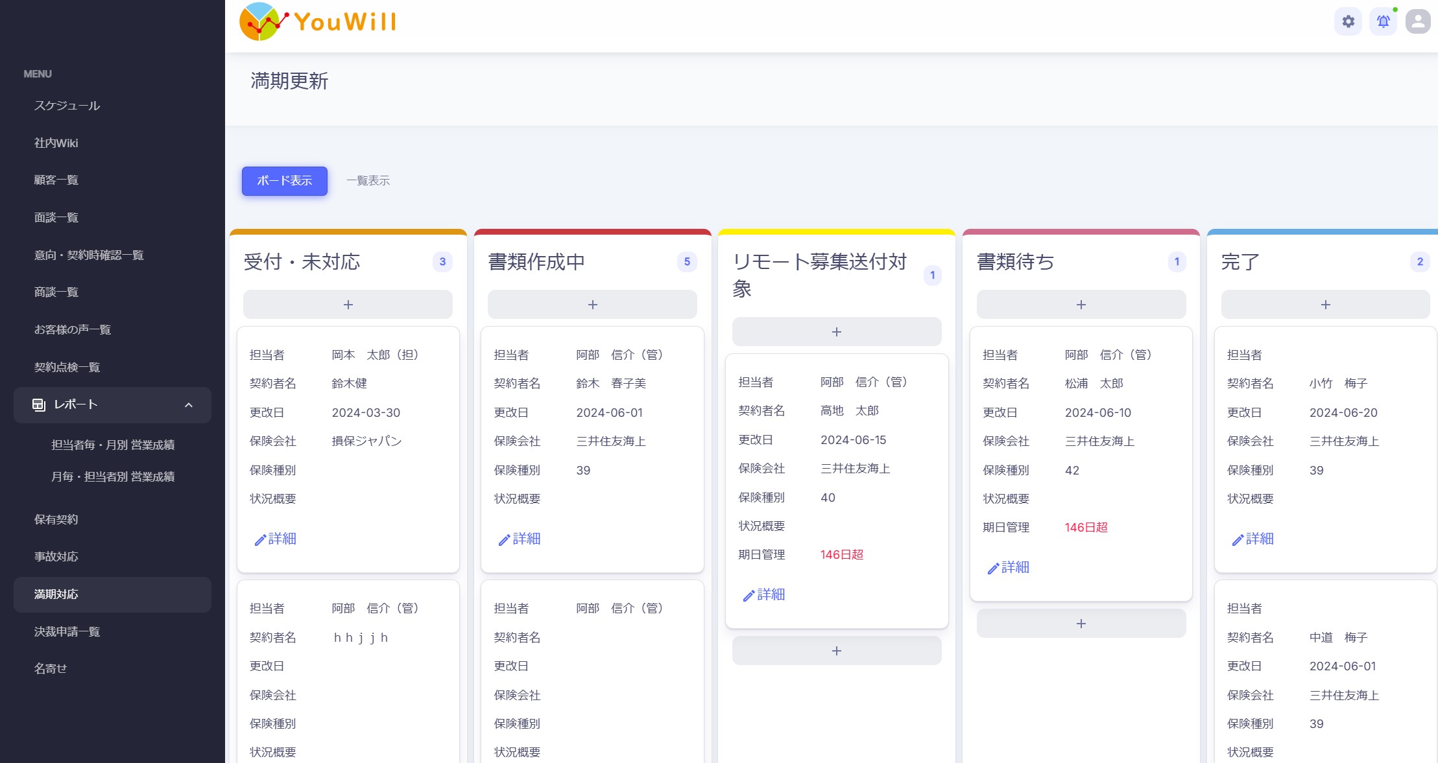Image resolution: width=1438 pixels, height=763 pixels.
Task: Select 満期対応 in the sidebar
Action: tap(112, 594)
